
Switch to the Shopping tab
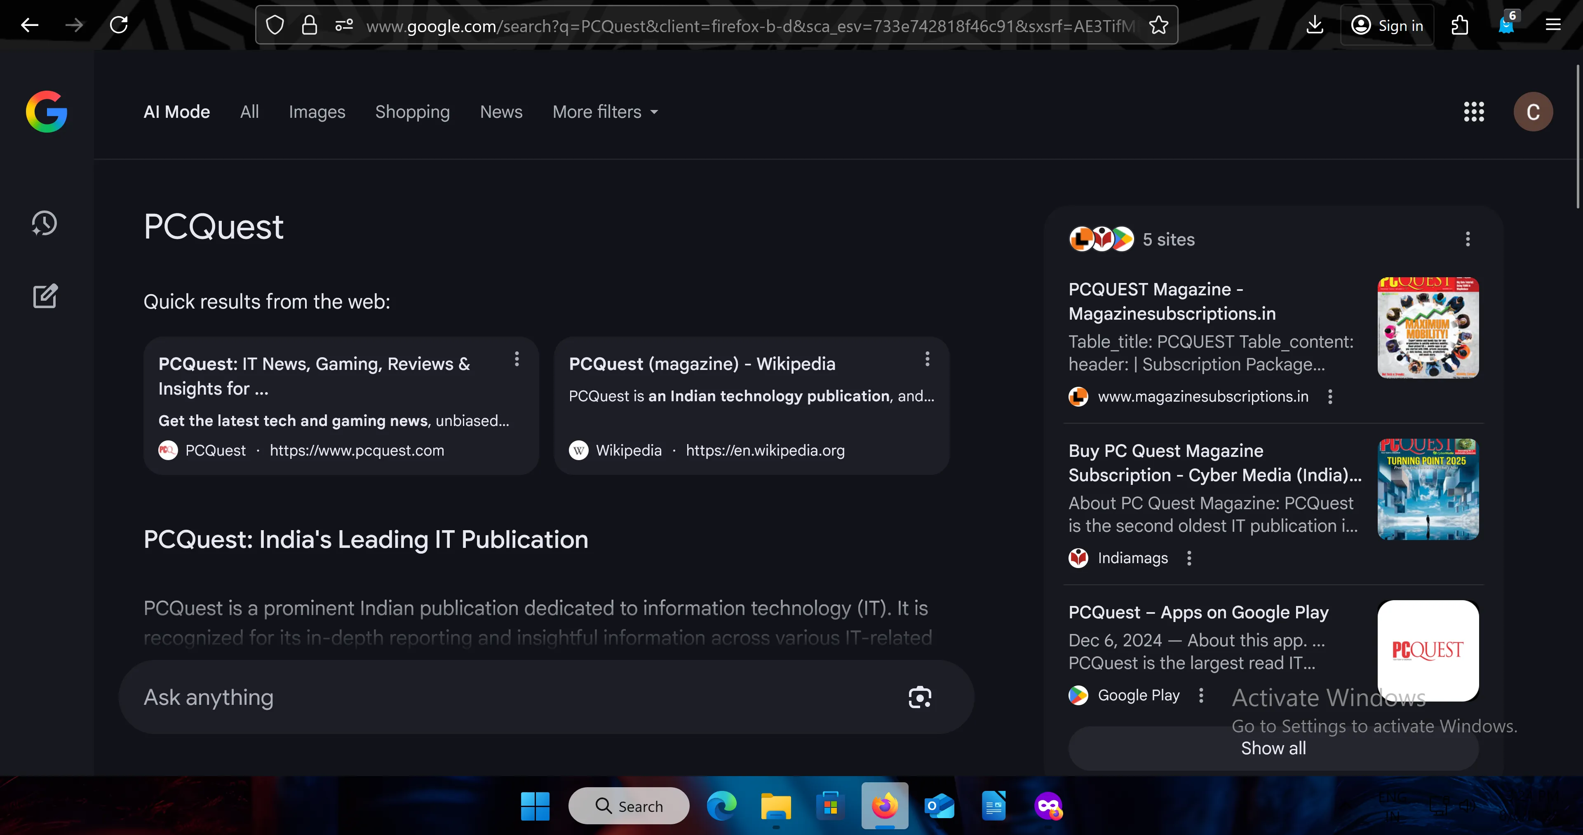pyautogui.click(x=412, y=112)
